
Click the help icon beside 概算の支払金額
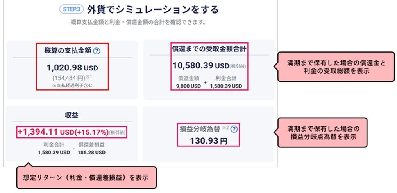tap(97, 51)
